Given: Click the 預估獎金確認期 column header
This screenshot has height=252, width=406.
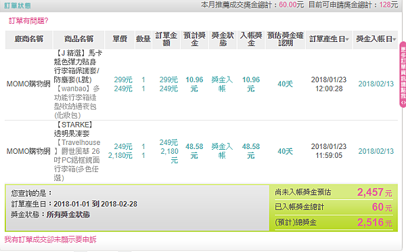Looking at the screenshot, I should pos(286,39).
